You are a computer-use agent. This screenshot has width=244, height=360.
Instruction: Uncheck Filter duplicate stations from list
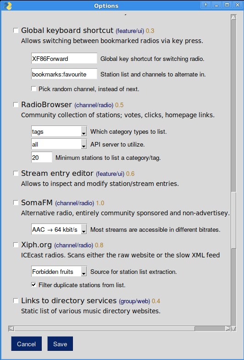pos(33,285)
